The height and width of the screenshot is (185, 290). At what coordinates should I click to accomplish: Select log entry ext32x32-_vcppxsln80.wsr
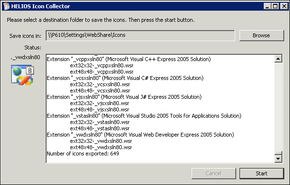pos(101,65)
